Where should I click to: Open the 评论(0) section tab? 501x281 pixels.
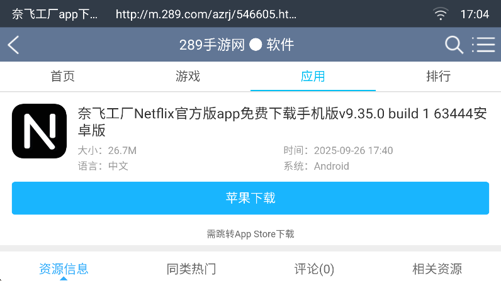point(314,269)
